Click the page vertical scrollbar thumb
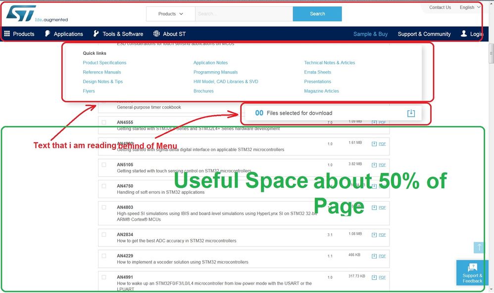Viewport: 494px width, 293px height. pyautogui.click(x=491, y=53)
